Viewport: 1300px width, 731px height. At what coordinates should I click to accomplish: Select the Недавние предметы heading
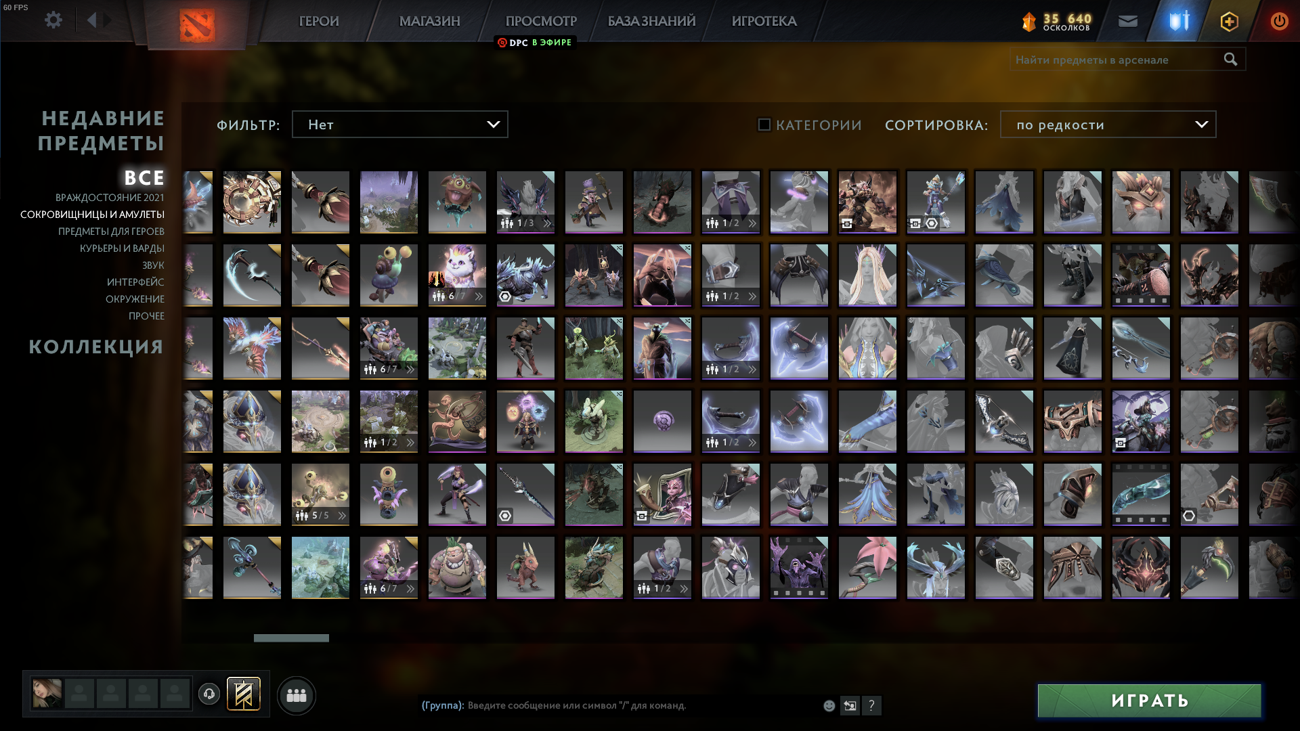[102, 131]
